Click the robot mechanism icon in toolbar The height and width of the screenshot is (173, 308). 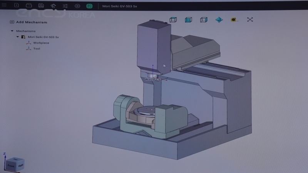[53, 6]
